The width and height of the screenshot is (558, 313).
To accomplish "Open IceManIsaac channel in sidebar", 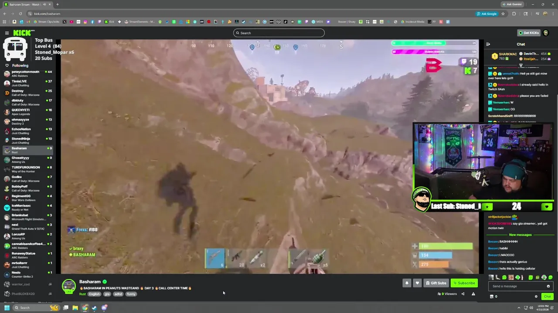I will 27,207.
